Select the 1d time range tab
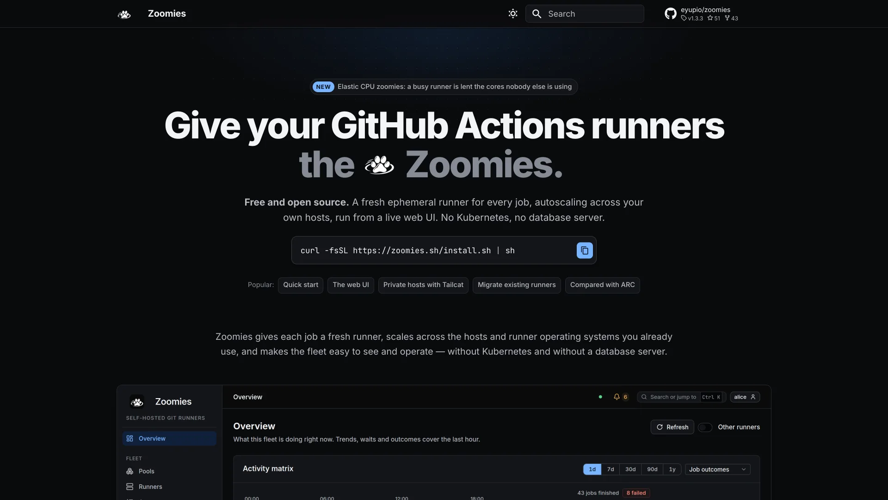The width and height of the screenshot is (888, 500). pyautogui.click(x=592, y=469)
